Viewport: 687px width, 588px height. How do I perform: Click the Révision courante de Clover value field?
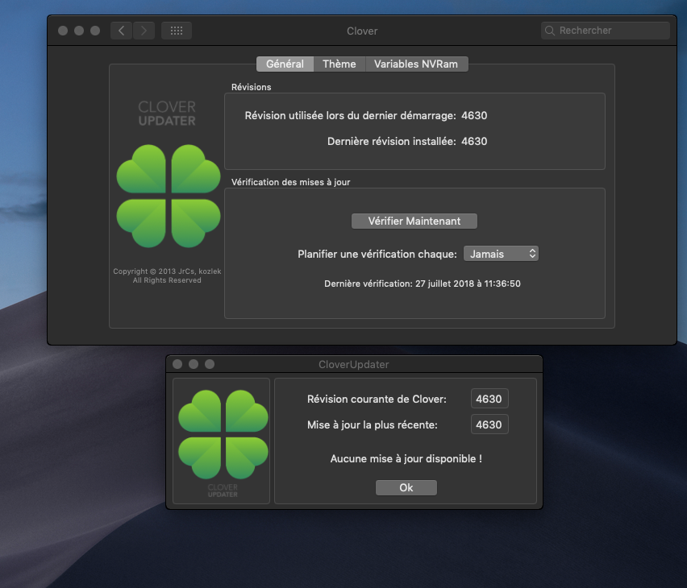coord(489,399)
